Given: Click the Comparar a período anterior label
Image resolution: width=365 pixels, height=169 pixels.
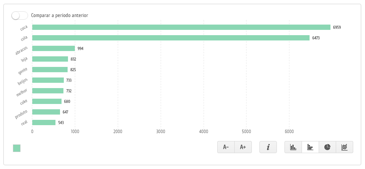Looking at the screenshot, I should pos(60,16).
